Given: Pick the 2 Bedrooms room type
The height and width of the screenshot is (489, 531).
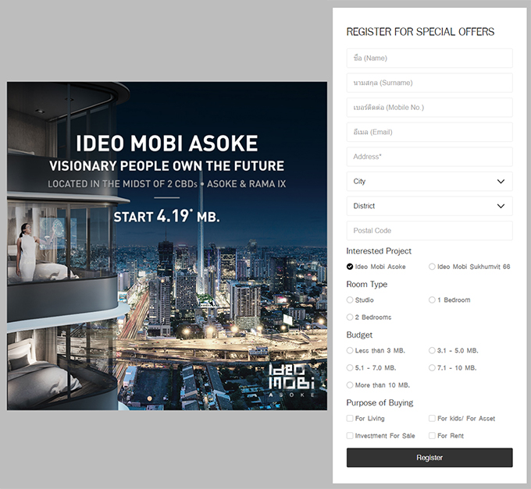Looking at the screenshot, I should click(350, 317).
